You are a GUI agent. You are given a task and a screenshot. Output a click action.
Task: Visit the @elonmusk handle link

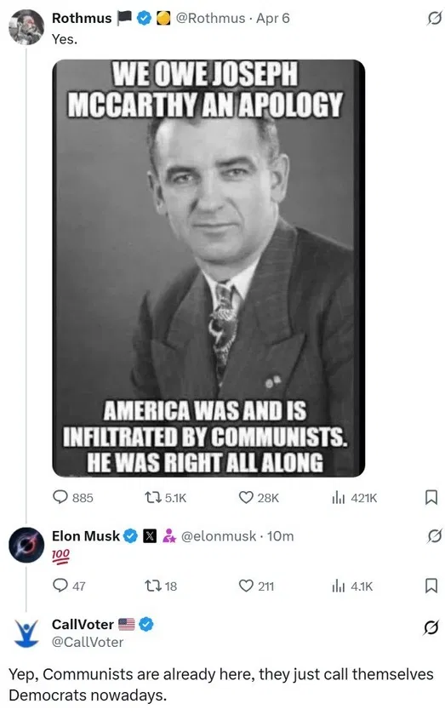tap(219, 535)
